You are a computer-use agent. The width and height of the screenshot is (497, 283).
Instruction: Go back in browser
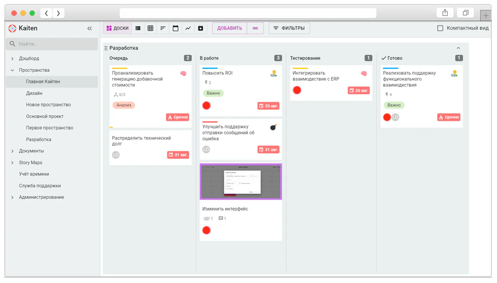46,13
